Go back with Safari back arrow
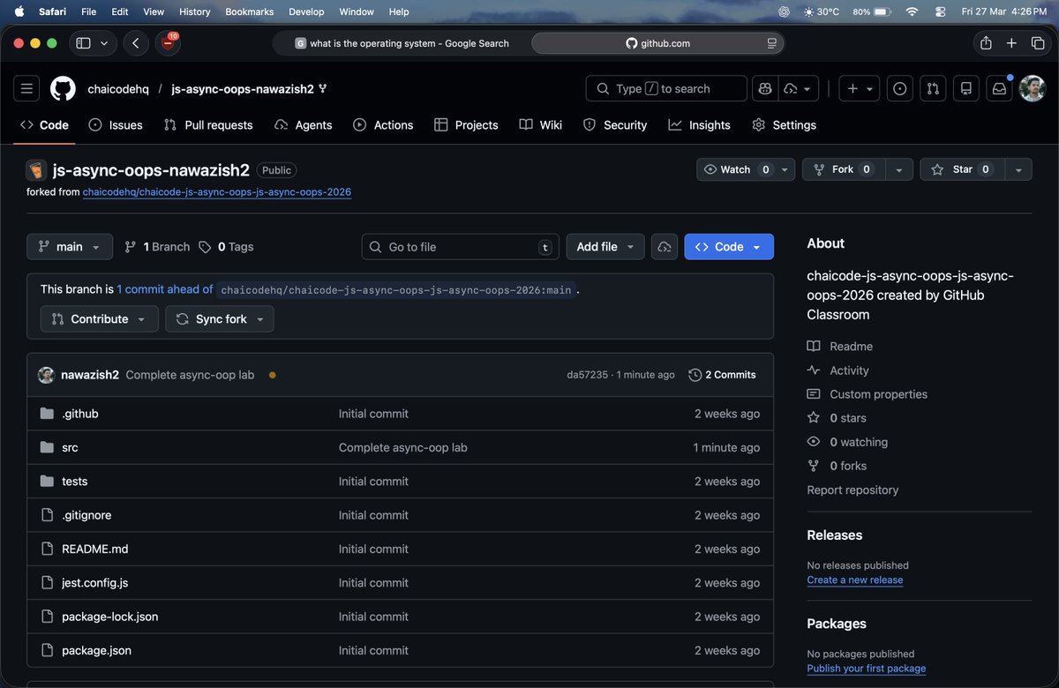The image size is (1059, 688). point(136,43)
